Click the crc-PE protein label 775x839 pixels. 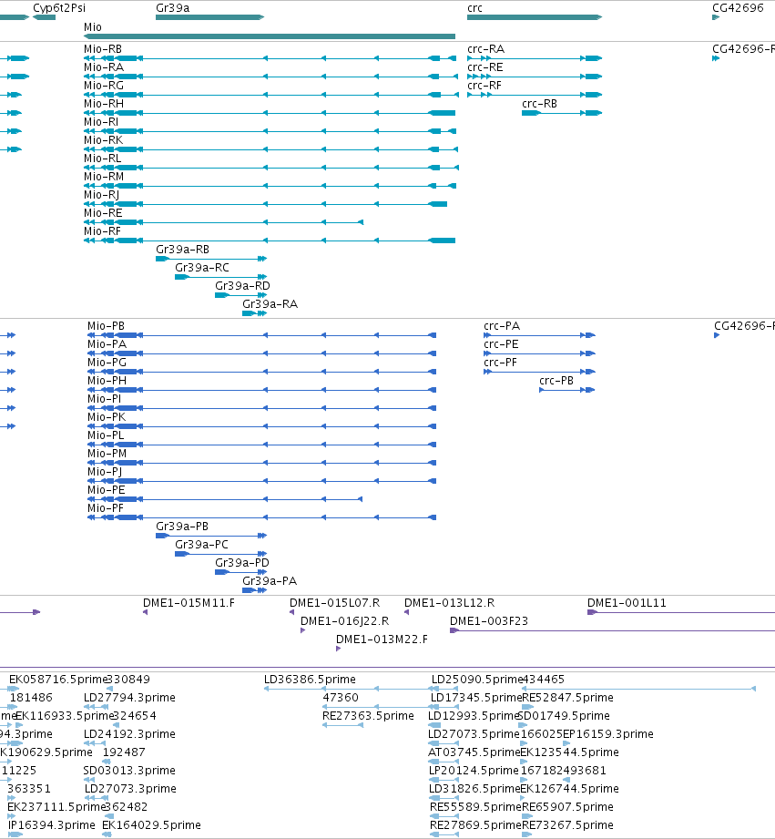[x=501, y=344]
